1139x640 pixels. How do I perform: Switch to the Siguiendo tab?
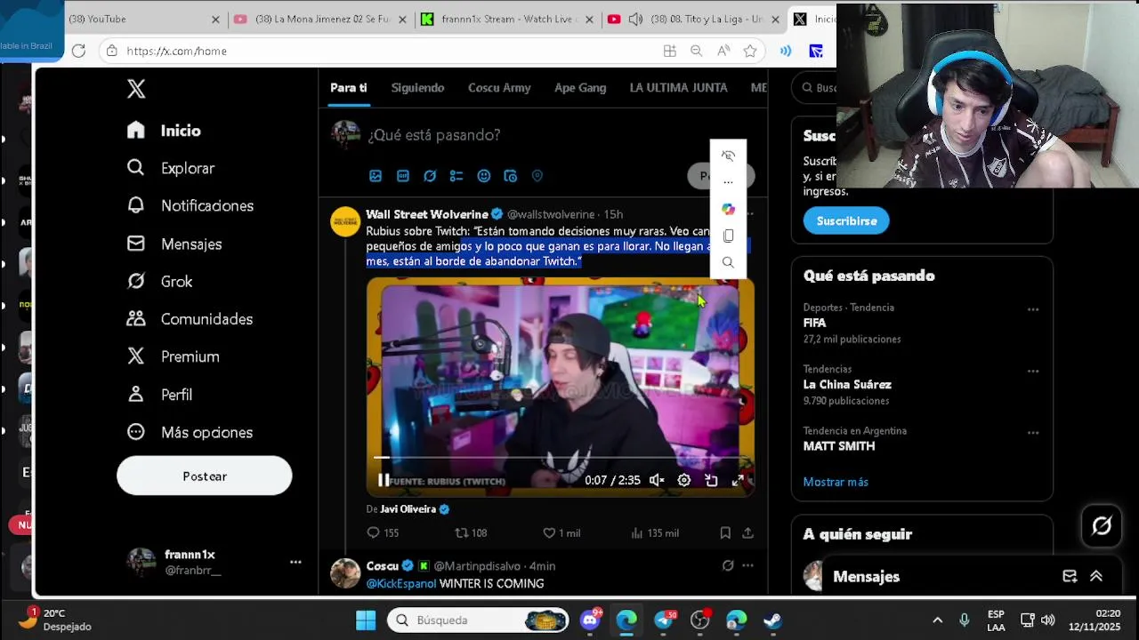coord(417,88)
